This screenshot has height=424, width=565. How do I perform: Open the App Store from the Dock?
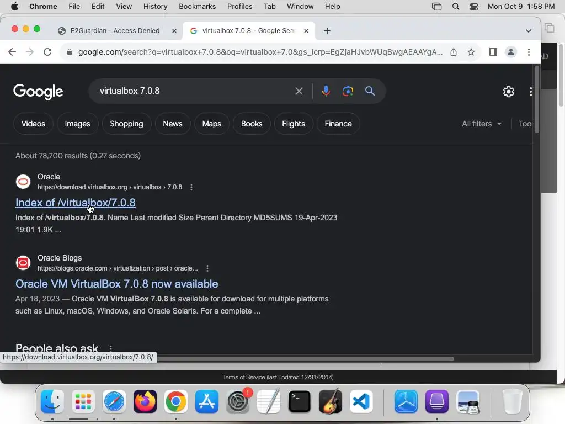tap(207, 401)
